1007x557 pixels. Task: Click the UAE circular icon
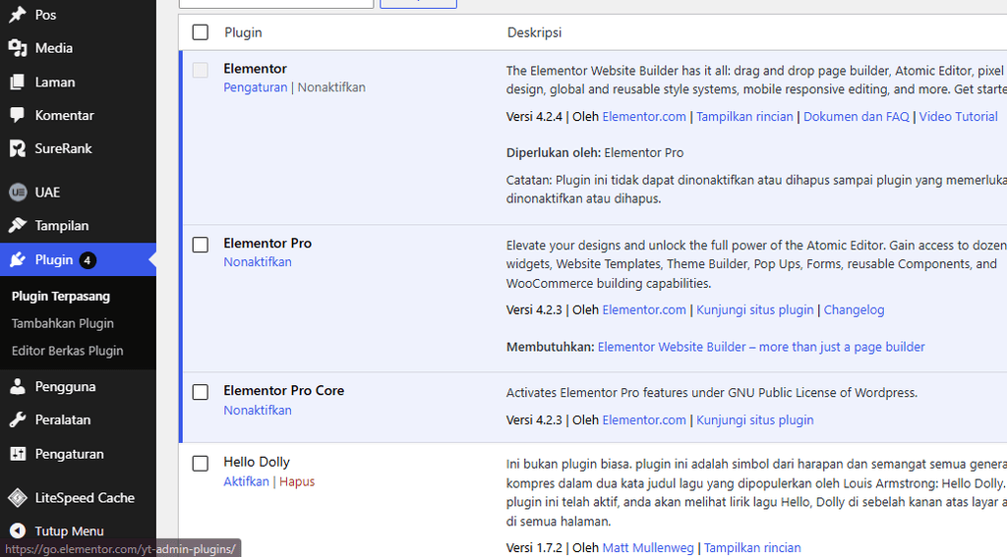pos(18,192)
